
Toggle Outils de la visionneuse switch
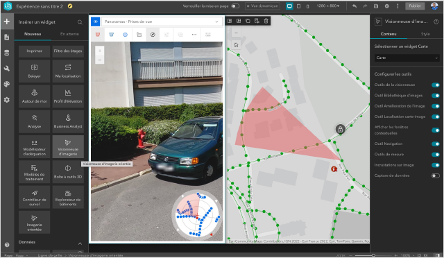coord(436,85)
